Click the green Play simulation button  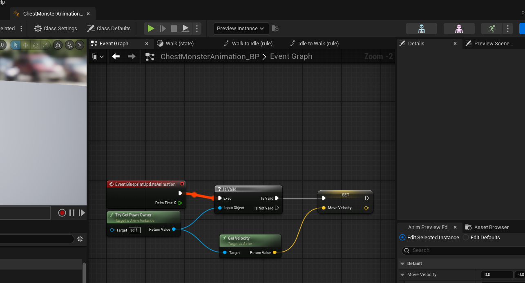pyautogui.click(x=151, y=29)
